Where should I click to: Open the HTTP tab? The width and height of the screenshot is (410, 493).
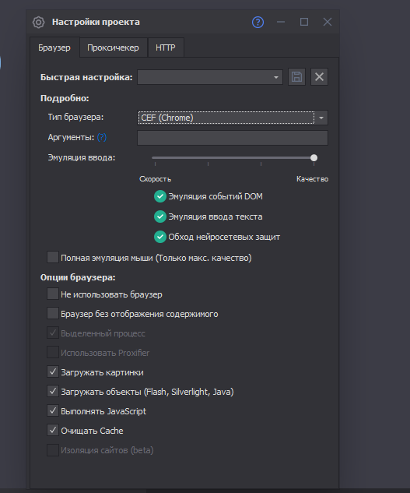click(166, 48)
